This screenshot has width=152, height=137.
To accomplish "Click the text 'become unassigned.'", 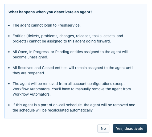I will coord(30,57).
